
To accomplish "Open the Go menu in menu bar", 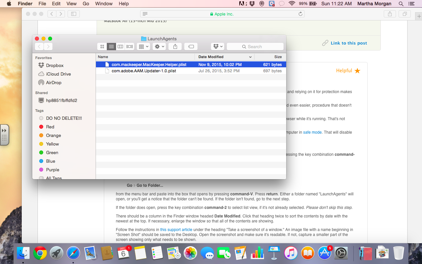I will click(x=86, y=4).
